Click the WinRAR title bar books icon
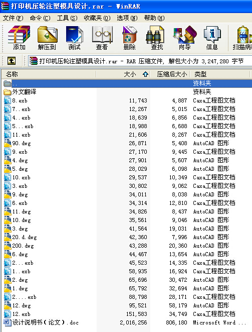Screen dimensions: 252x332 click(x=5, y=6)
